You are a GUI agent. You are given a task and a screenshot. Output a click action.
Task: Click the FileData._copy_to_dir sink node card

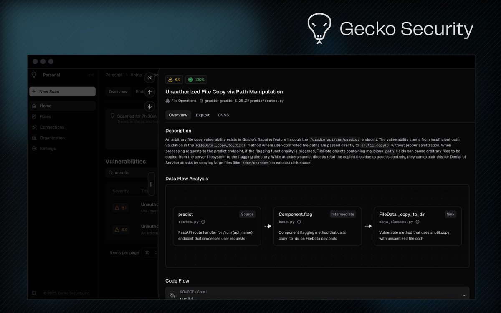[x=418, y=226]
